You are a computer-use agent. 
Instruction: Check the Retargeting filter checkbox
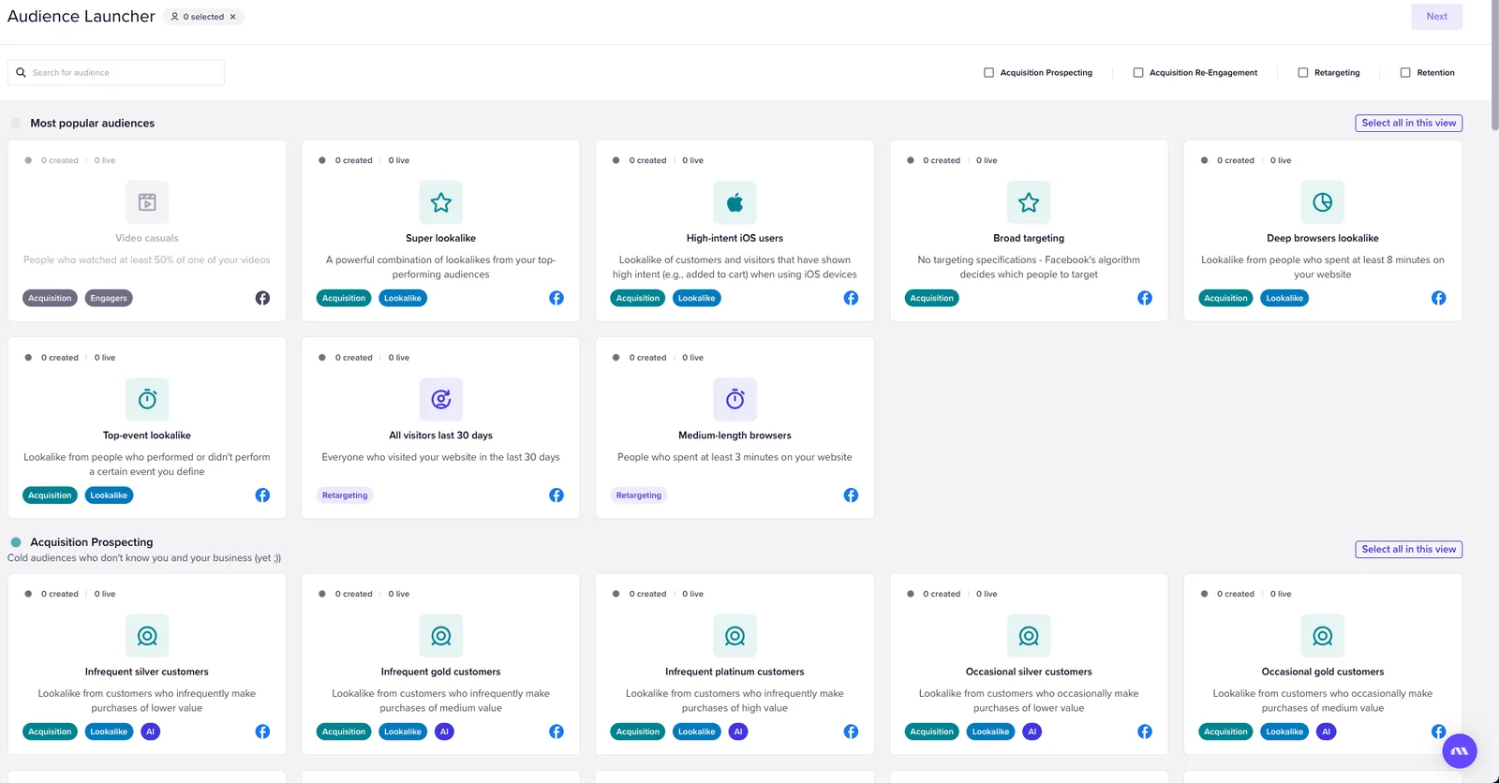[x=1302, y=72]
